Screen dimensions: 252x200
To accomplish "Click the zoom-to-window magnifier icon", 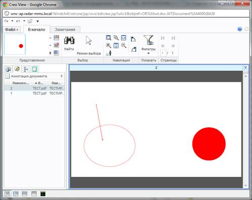I will [108, 38].
